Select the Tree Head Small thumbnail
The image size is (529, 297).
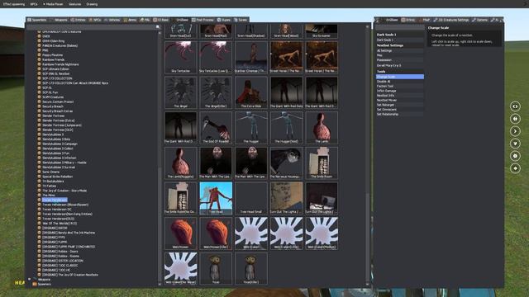point(251,198)
